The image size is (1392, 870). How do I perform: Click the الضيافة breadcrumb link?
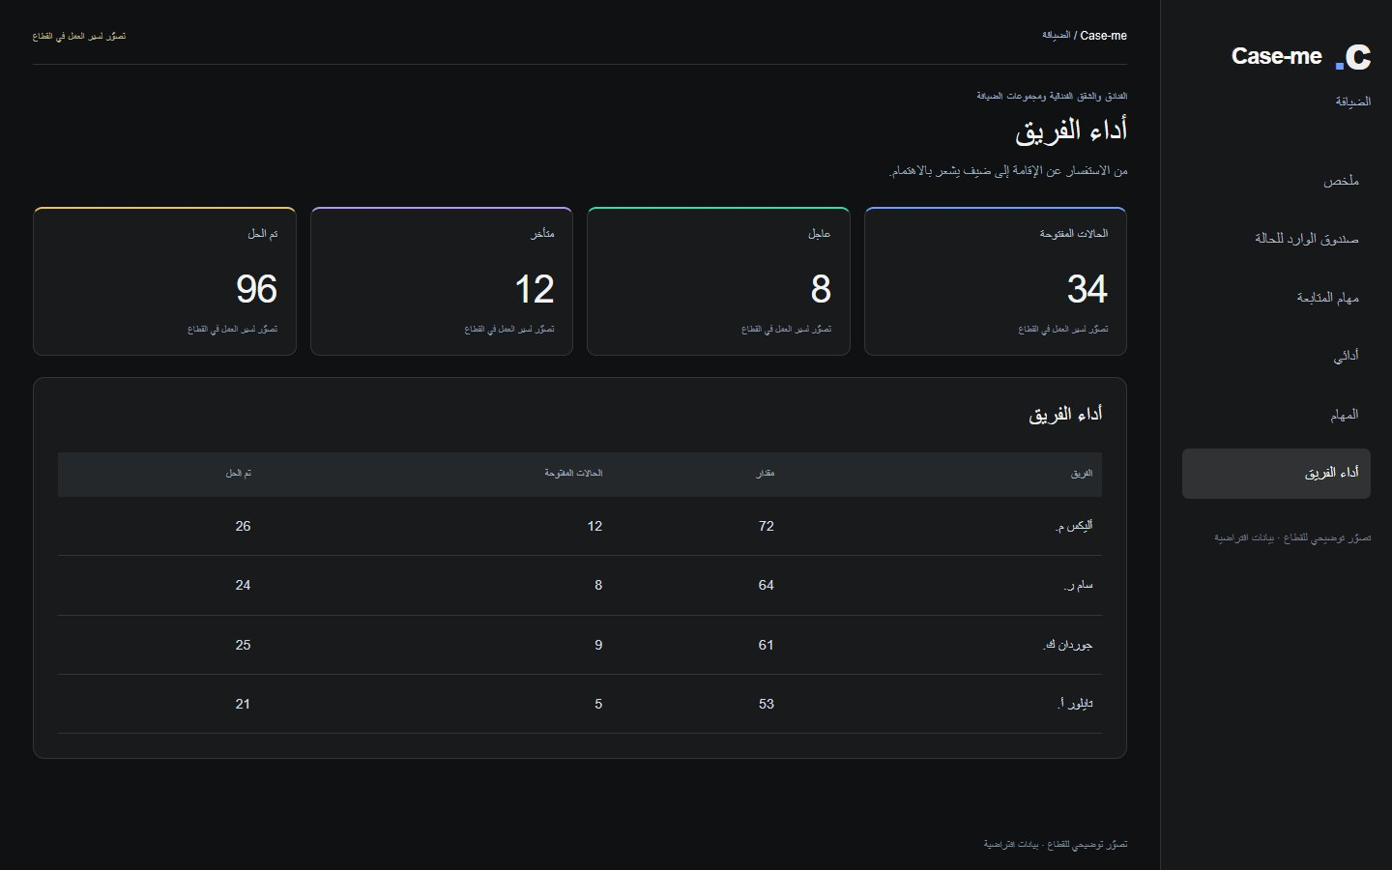click(x=1056, y=36)
